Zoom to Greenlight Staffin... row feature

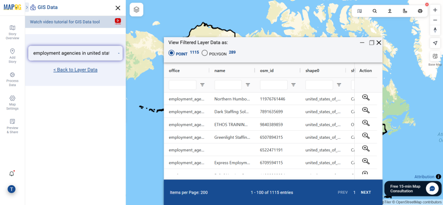tap(366, 136)
